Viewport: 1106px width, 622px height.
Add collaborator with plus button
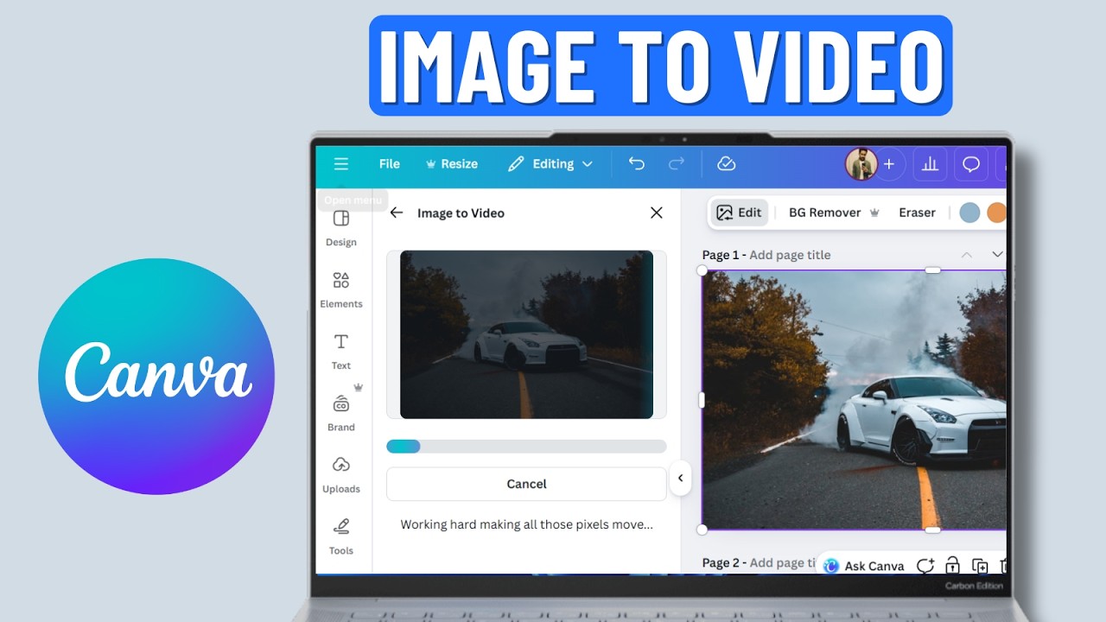pos(889,164)
